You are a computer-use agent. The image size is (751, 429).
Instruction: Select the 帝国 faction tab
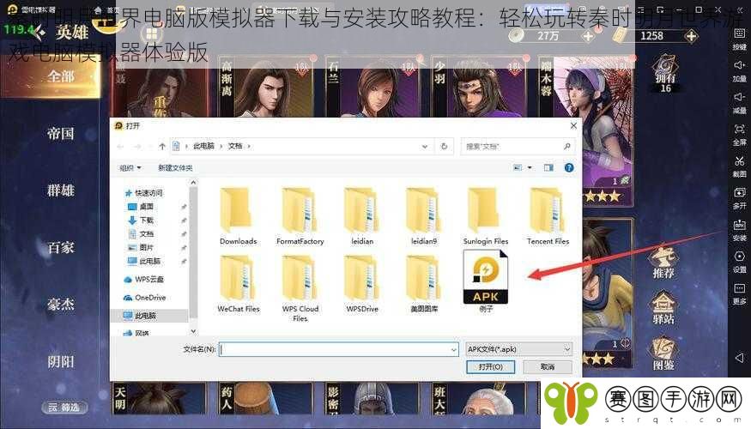pyautogui.click(x=61, y=133)
